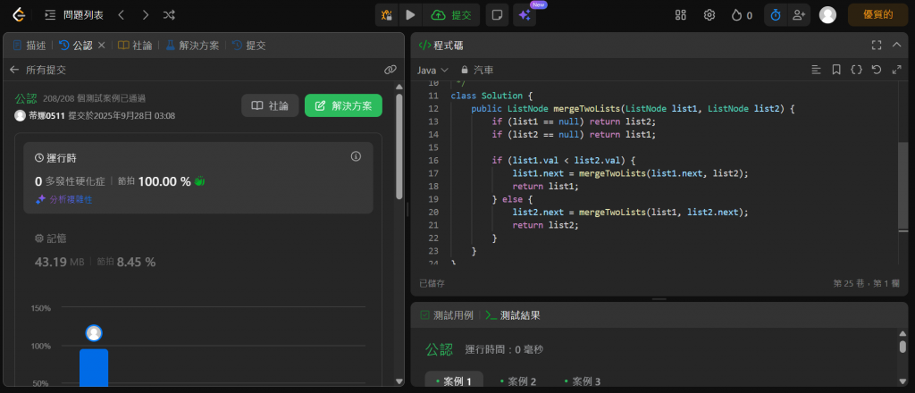915x393 pixels.
Task: Pick a random problem with shuffle icon
Action: tap(169, 15)
